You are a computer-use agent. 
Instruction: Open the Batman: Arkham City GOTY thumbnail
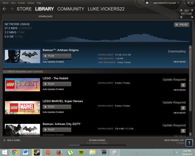point(23,130)
